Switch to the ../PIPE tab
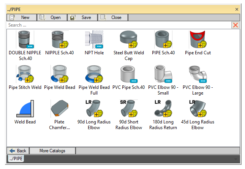Viewport: 245px width, 169px height. point(16,158)
